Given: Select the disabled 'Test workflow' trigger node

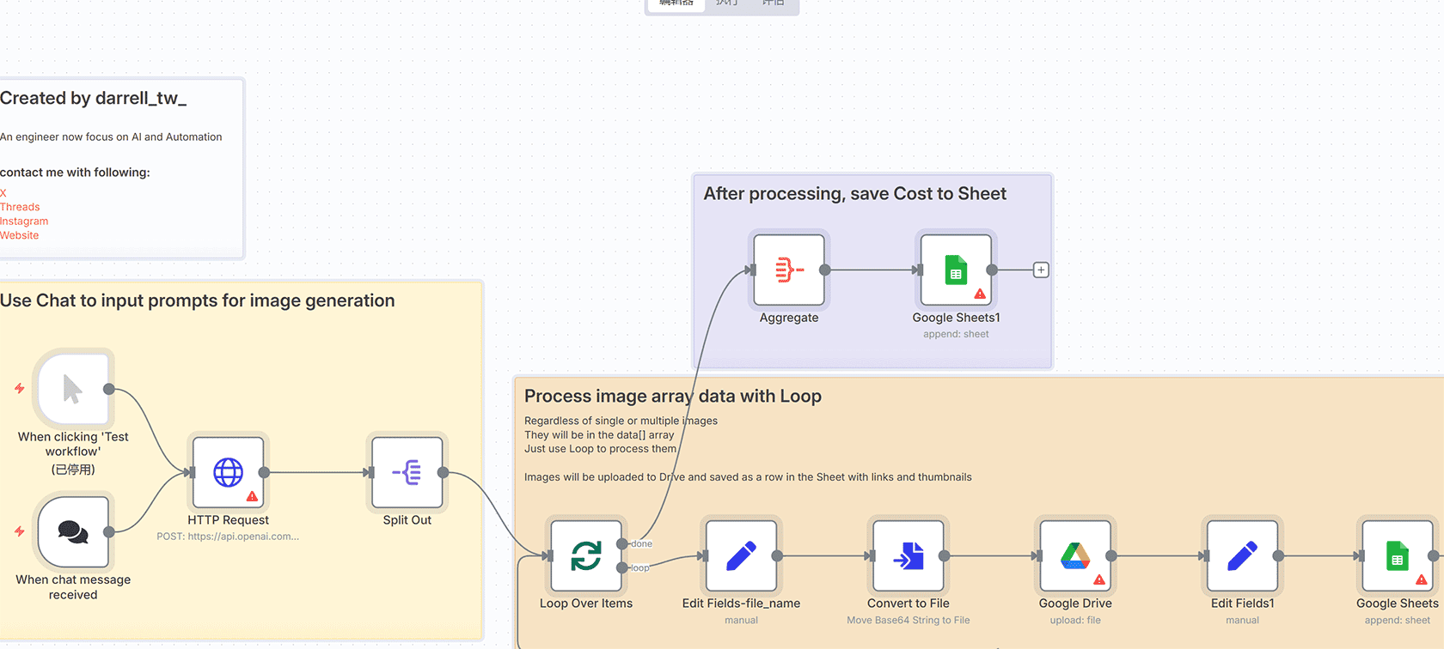Looking at the screenshot, I should pos(73,389).
